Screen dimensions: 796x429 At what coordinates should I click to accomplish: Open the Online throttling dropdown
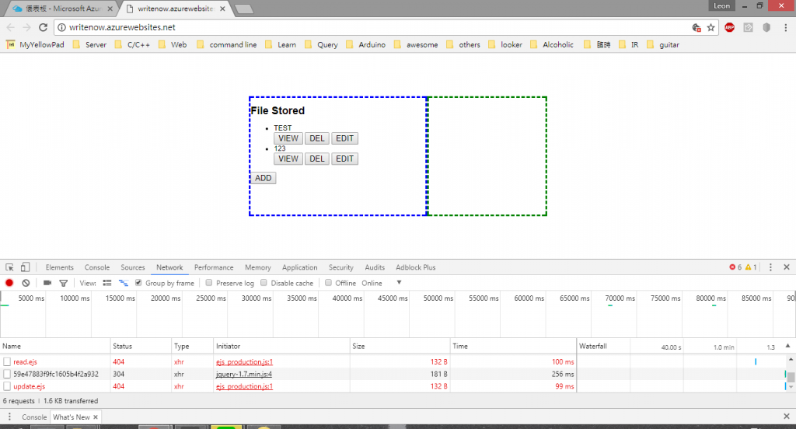point(380,283)
